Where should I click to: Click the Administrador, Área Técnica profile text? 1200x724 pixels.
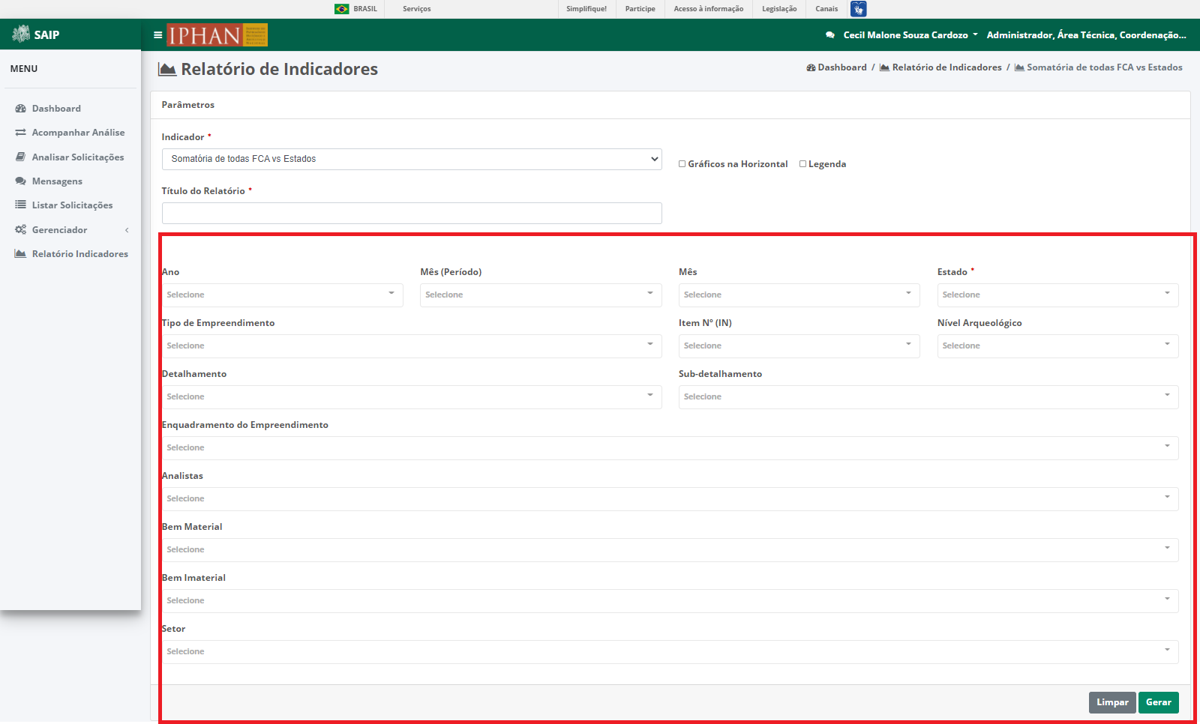[1087, 35]
